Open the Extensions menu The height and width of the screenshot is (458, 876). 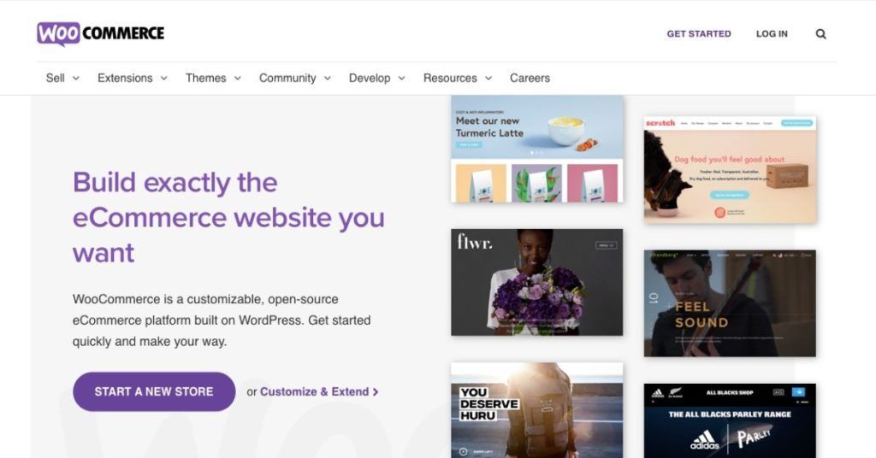[x=125, y=78]
